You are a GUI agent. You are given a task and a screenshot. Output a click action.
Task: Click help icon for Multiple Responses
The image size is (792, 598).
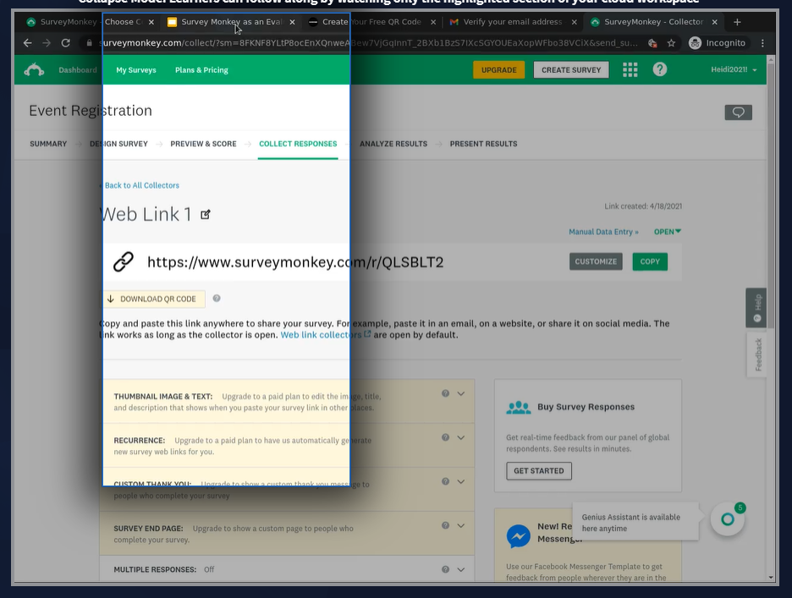pos(445,569)
